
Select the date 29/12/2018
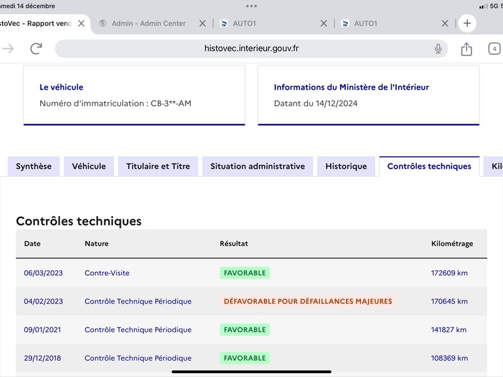(x=42, y=358)
